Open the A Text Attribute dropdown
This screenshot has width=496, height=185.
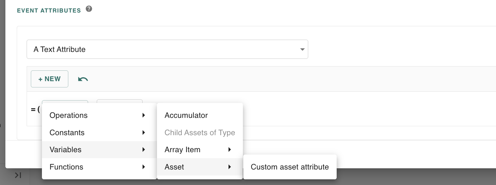(167, 49)
